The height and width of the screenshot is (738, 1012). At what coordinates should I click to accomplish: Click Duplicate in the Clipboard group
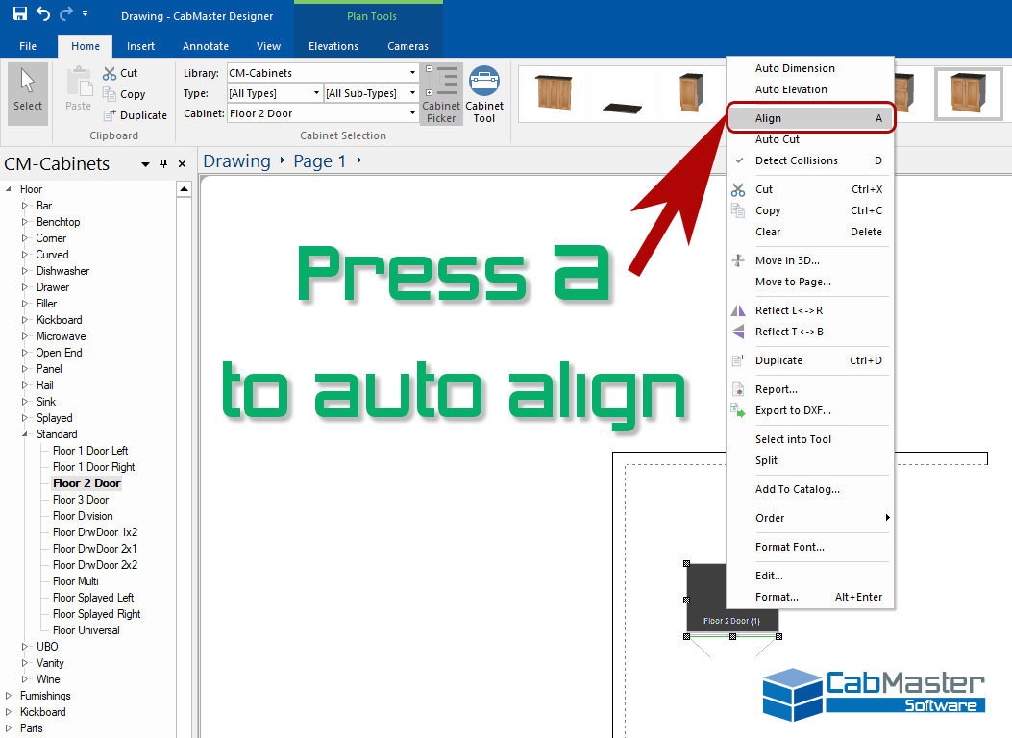tap(135, 115)
